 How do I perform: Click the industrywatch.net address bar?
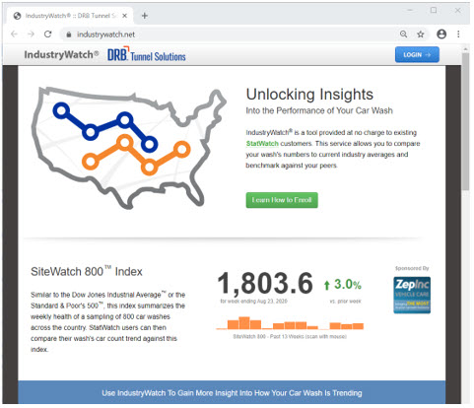click(229, 34)
